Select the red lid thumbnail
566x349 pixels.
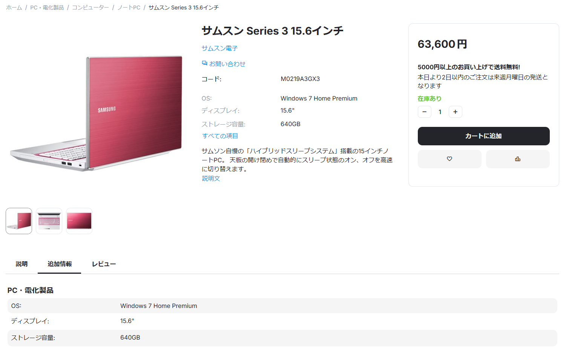coord(79,221)
